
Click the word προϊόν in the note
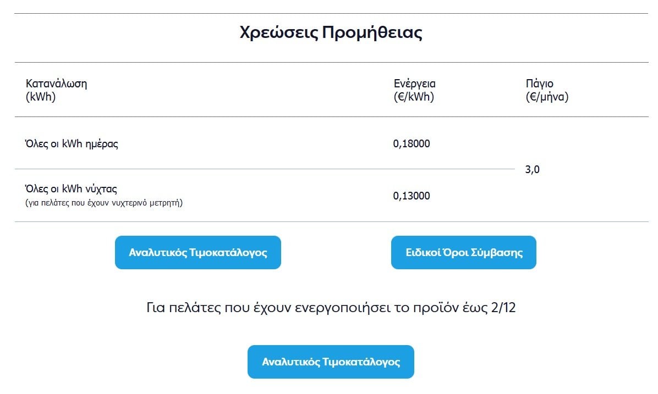click(436, 308)
